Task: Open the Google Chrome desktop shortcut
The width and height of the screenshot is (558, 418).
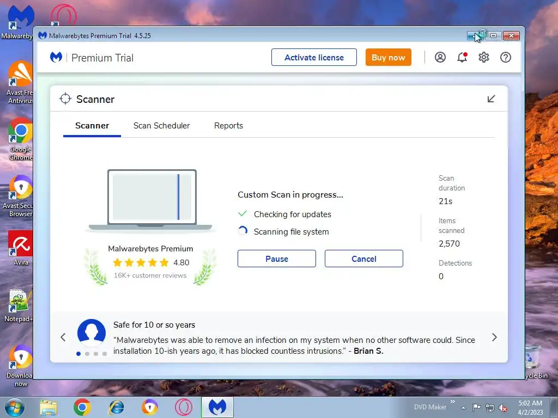Action: pos(20,139)
